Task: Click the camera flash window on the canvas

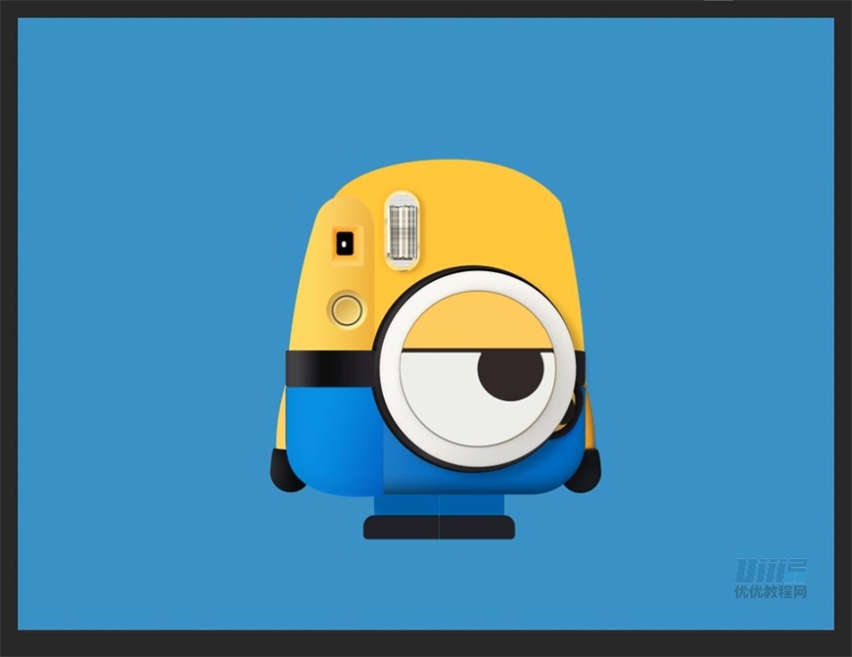Action: coord(402,230)
